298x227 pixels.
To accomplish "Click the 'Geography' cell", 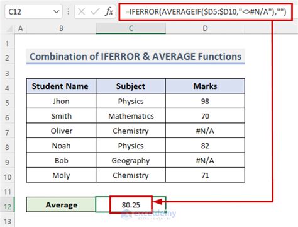I will pos(131,160).
